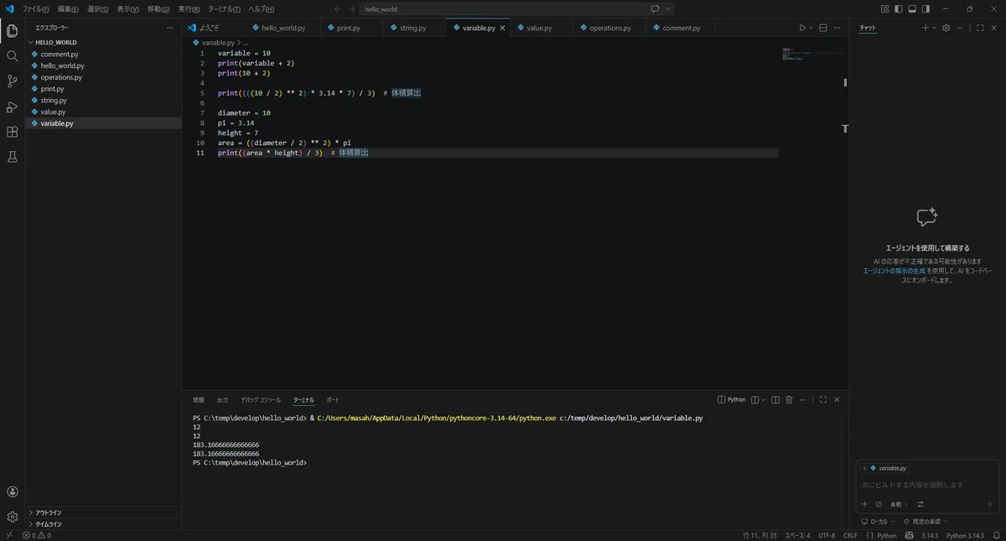Run the Python file with play icon

point(802,28)
